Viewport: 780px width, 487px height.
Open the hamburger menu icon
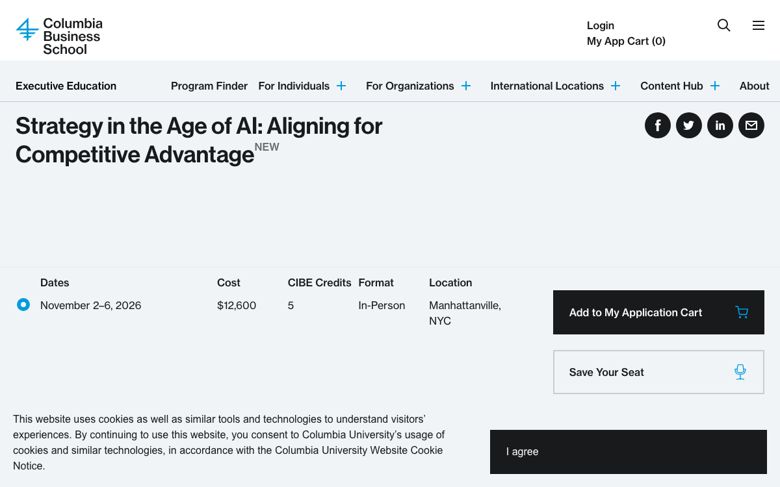759,25
